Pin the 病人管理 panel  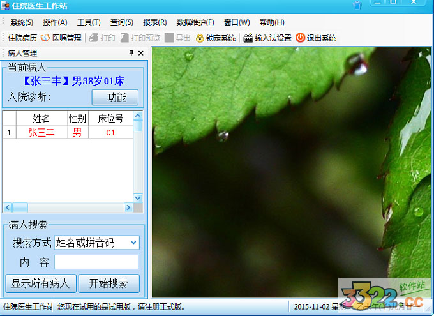click(131, 54)
